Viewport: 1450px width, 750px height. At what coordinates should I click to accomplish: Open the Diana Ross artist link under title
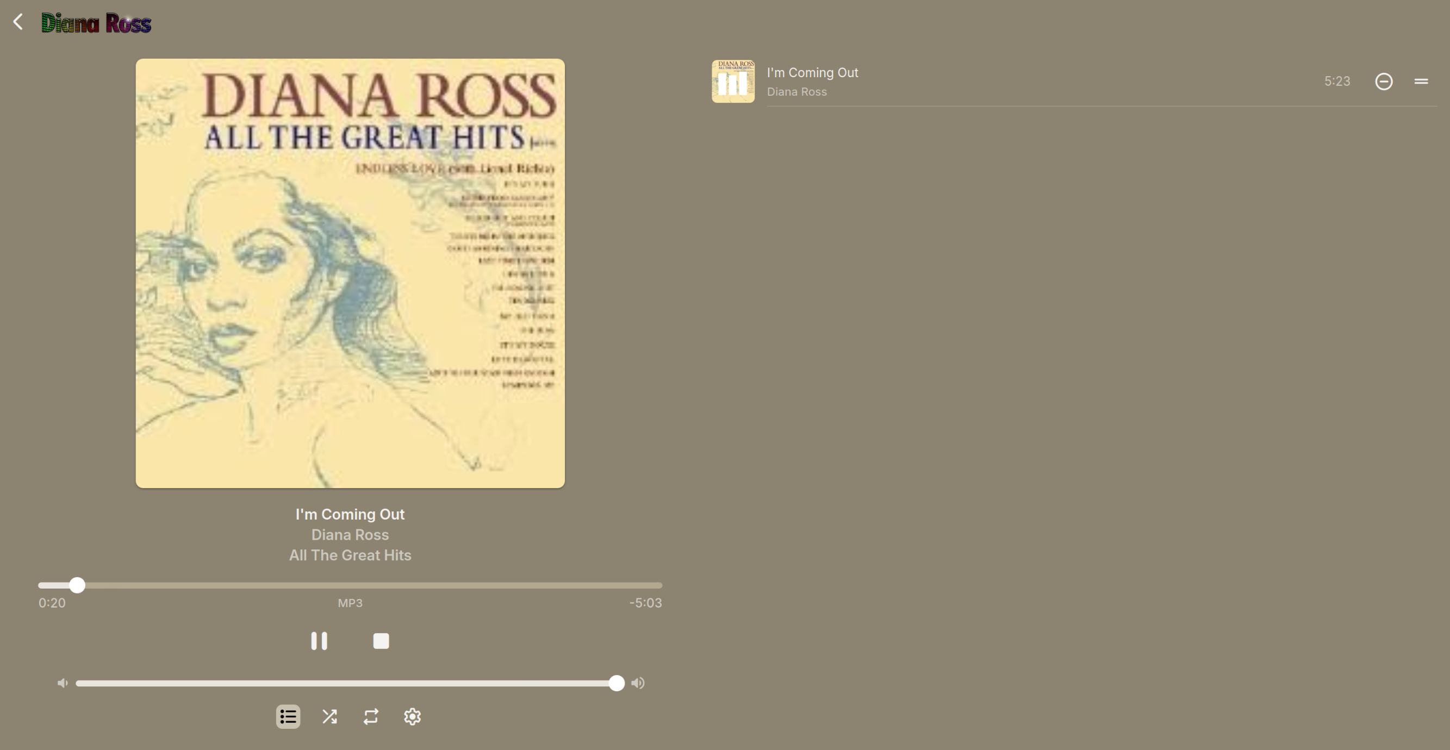click(x=350, y=534)
